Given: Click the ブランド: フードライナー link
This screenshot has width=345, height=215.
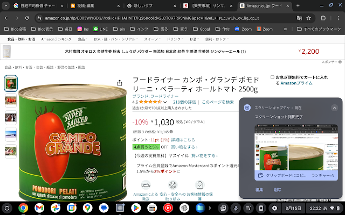Looking at the screenshot, I should (x=155, y=96).
